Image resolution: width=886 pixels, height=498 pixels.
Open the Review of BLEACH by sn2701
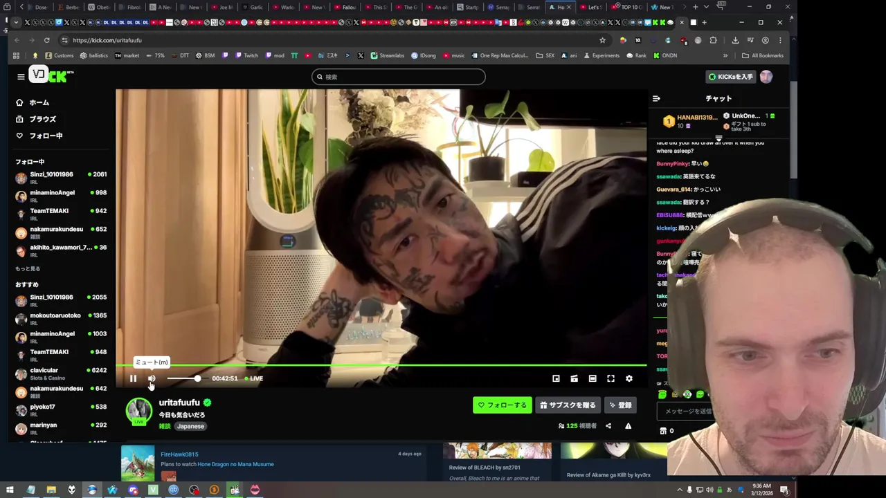tap(484, 468)
